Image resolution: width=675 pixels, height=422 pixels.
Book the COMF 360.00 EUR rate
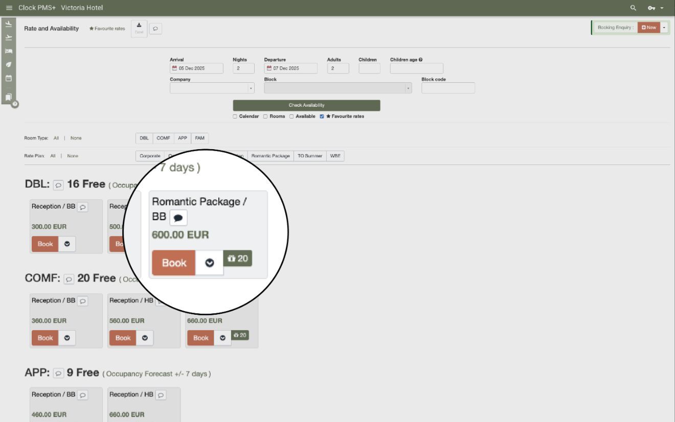45,338
